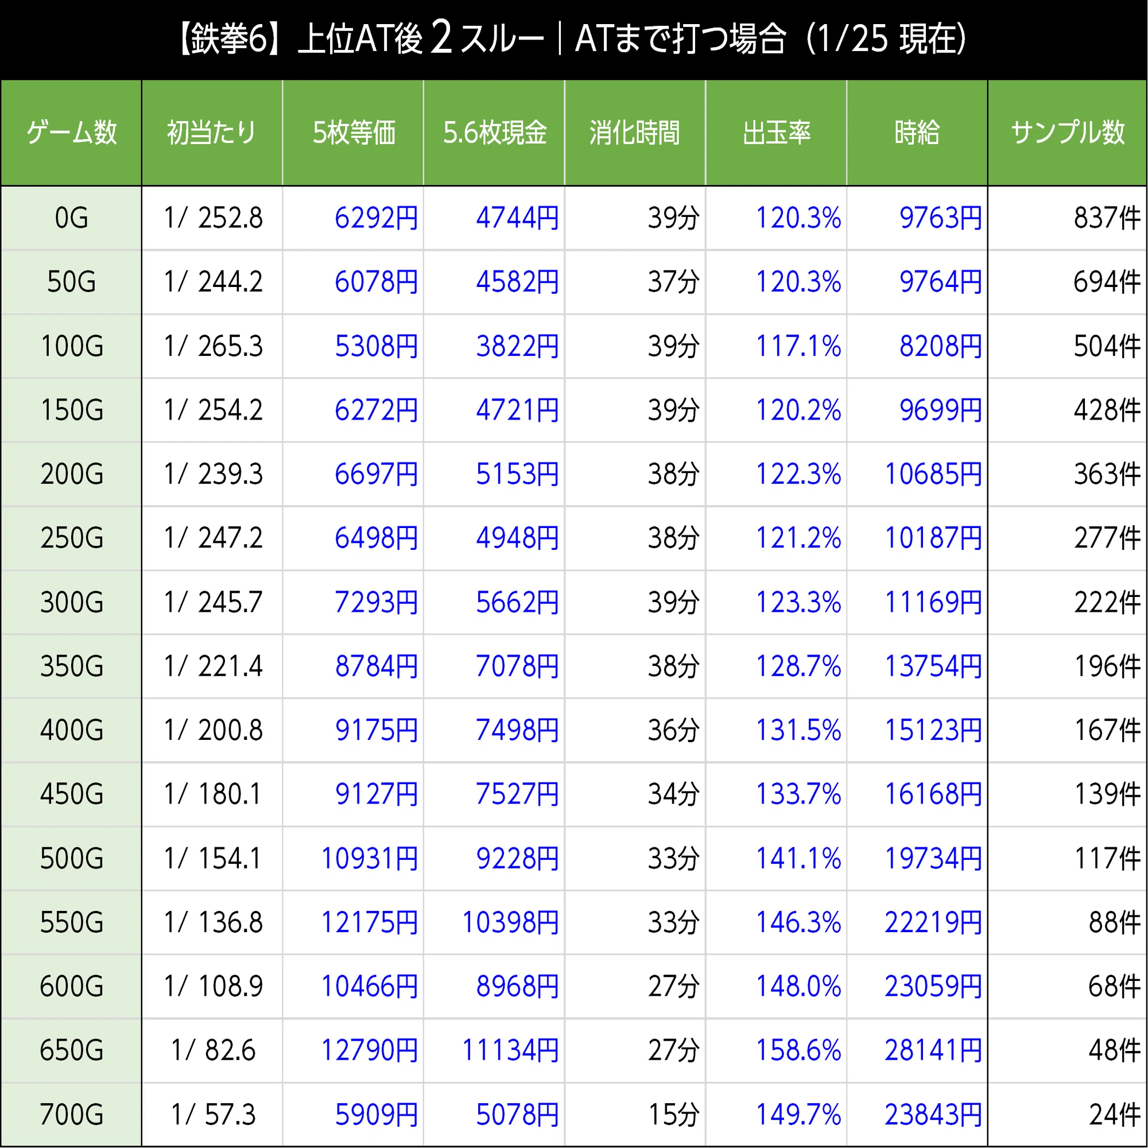Select the 1/ 108.9 value
The width and height of the screenshot is (1148, 1148).
(x=214, y=987)
